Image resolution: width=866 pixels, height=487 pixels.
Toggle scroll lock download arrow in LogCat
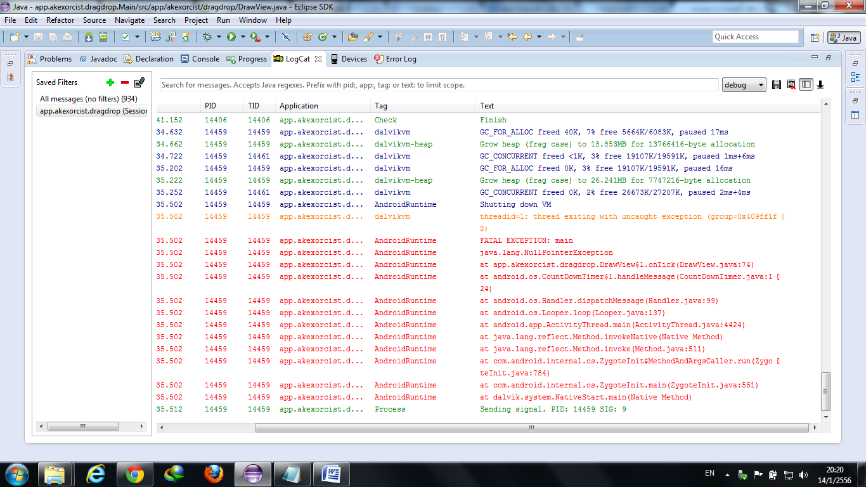tap(820, 85)
